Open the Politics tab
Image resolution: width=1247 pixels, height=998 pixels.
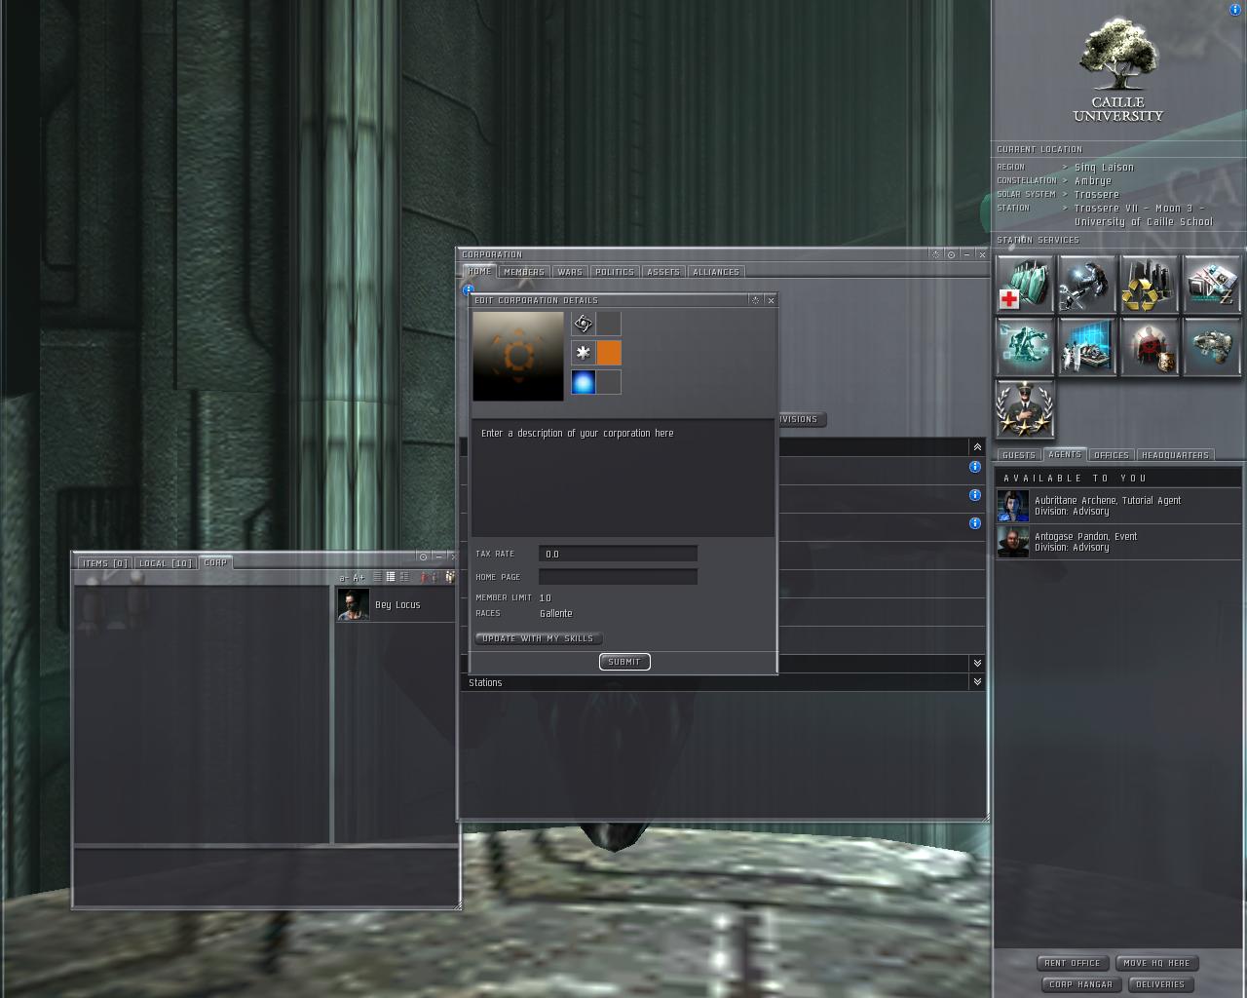pos(614,272)
